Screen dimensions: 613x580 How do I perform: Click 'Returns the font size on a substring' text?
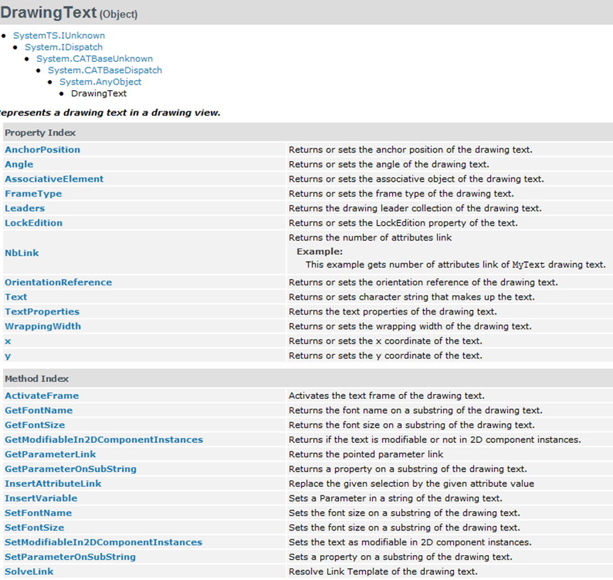click(x=412, y=425)
